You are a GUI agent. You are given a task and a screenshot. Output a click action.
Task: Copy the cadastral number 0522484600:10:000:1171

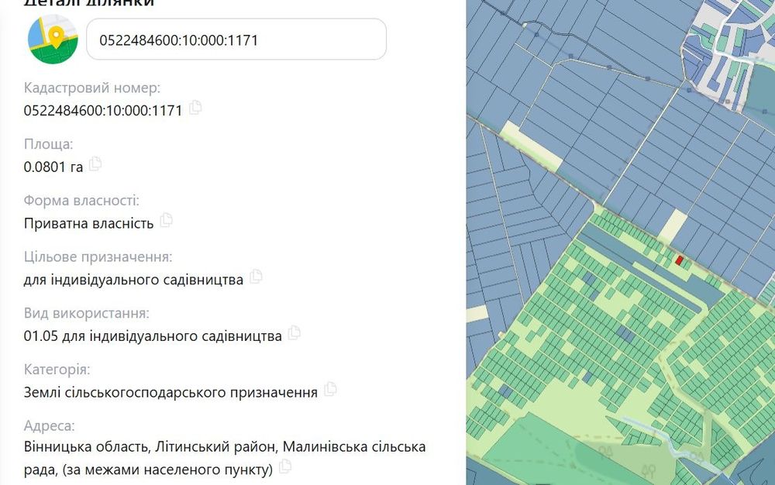196,107
